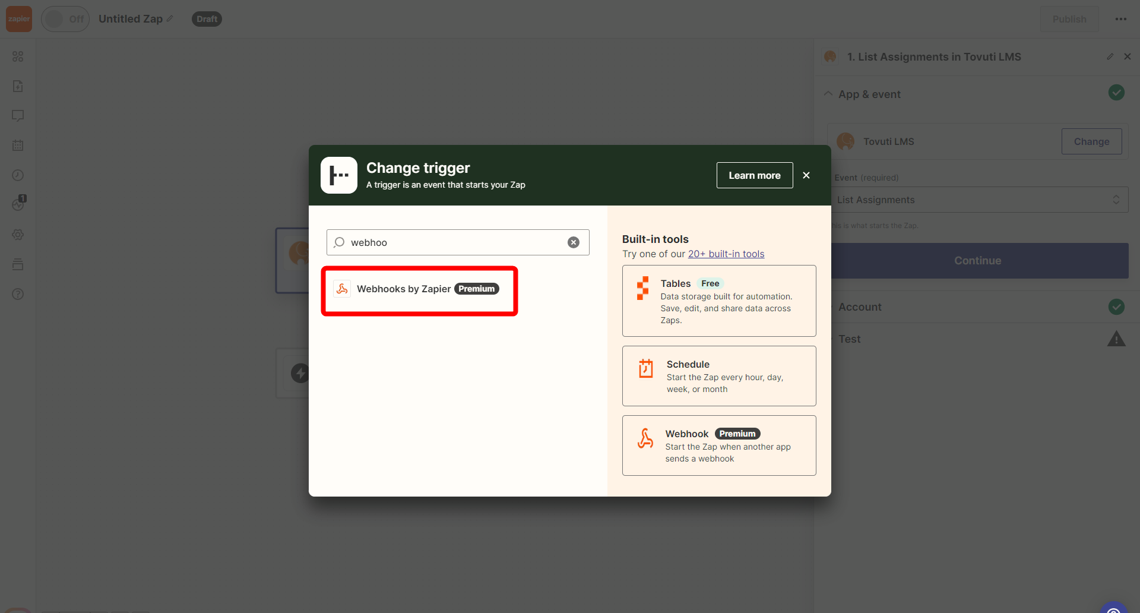This screenshot has height=613, width=1140.
Task: Expand the Account section
Action: pos(860,307)
